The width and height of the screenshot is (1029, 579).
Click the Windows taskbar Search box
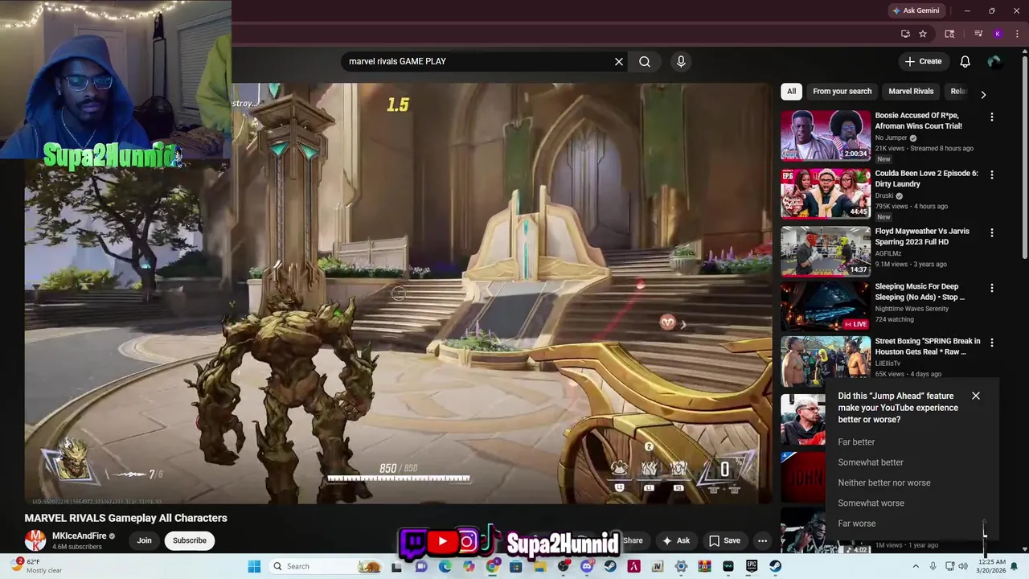tap(326, 566)
